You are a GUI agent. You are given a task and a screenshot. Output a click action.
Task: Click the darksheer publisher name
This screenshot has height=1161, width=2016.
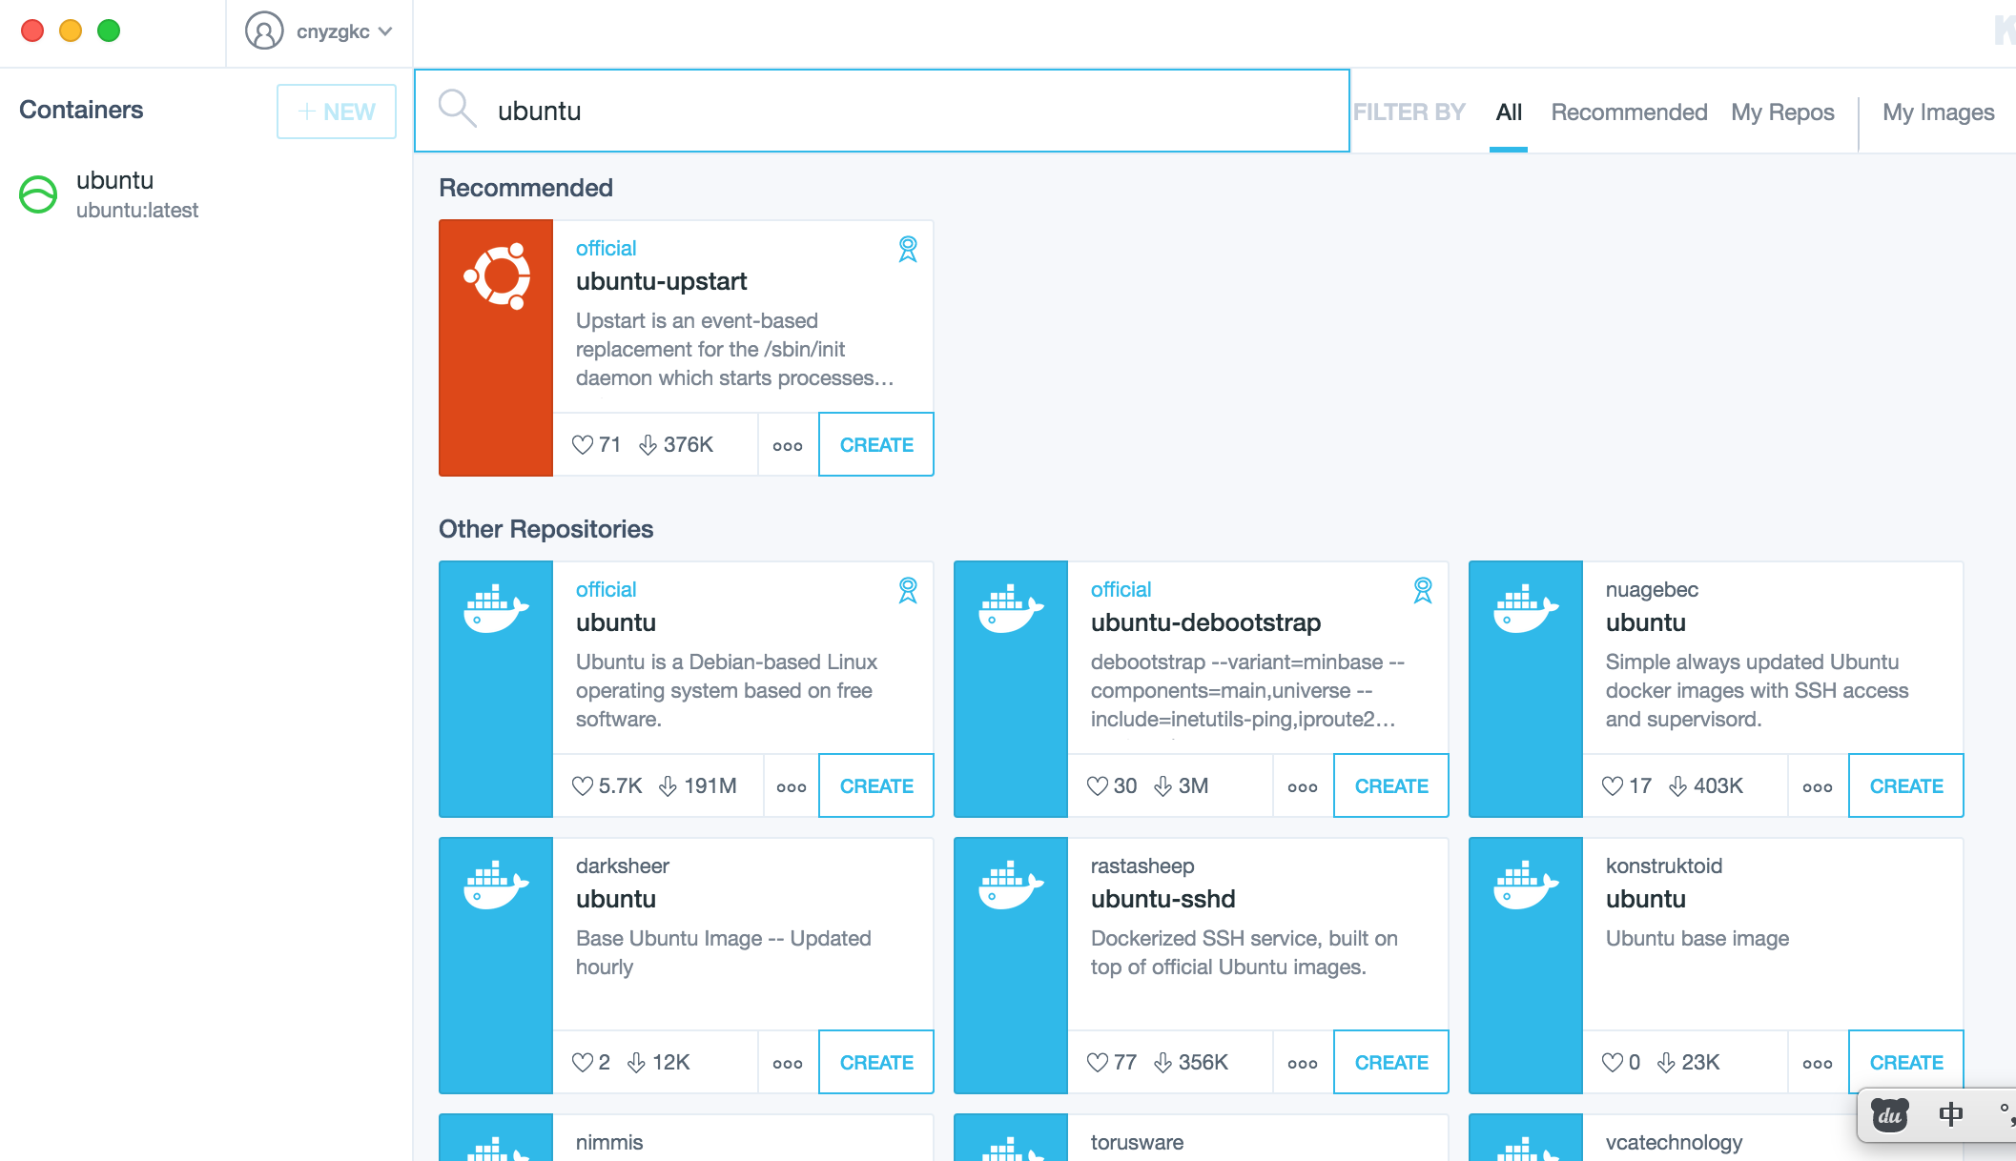click(x=622, y=866)
